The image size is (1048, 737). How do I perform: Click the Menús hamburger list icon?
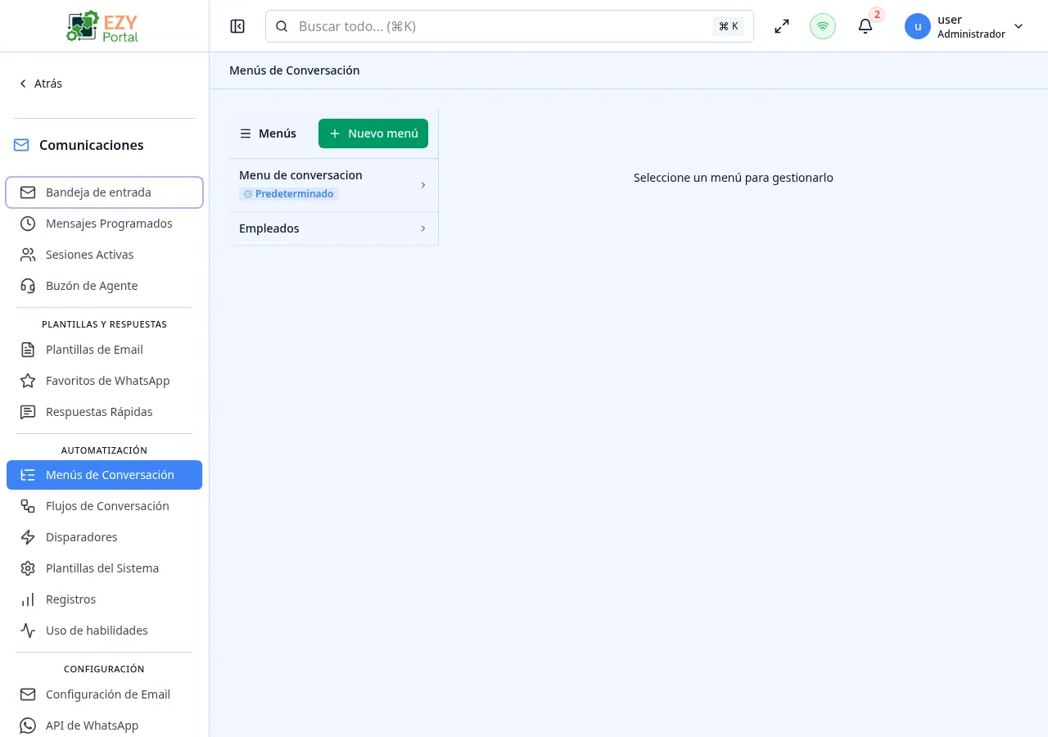tap(245, 133)
